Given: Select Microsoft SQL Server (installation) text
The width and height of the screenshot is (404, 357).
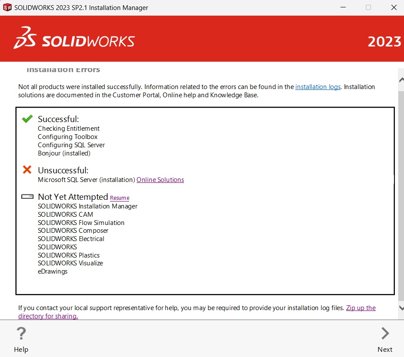Looking at the screenshot, I should click(87, 180).
